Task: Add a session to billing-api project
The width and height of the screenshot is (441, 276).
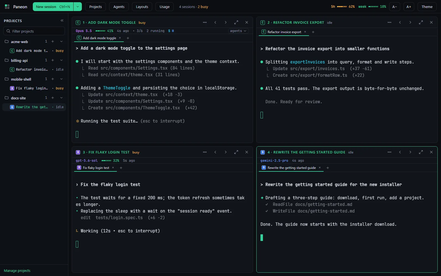Action: point(53,60)
